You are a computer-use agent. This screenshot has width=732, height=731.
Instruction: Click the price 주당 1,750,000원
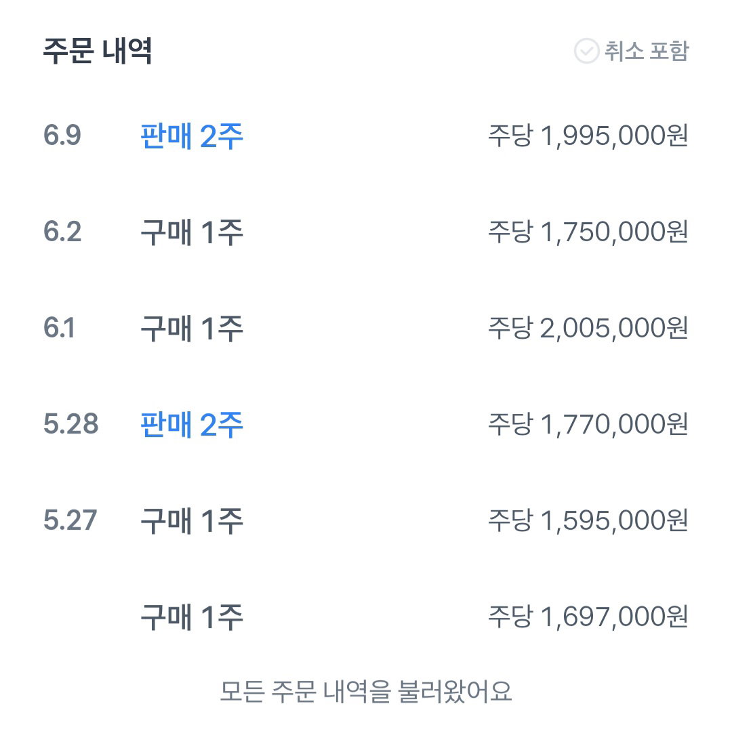pyautogui.click(x=588, y=232)
